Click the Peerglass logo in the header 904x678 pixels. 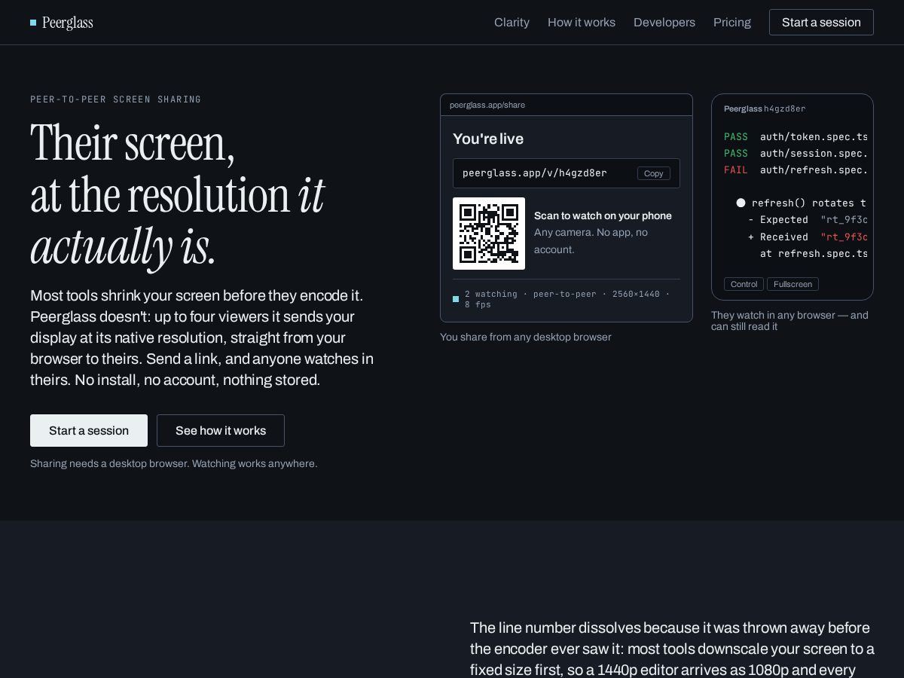(x=62, y=23)
